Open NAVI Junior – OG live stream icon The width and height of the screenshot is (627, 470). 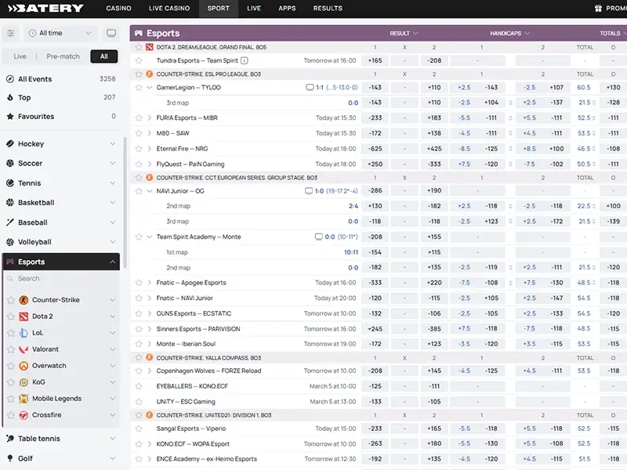pos(309,191)
